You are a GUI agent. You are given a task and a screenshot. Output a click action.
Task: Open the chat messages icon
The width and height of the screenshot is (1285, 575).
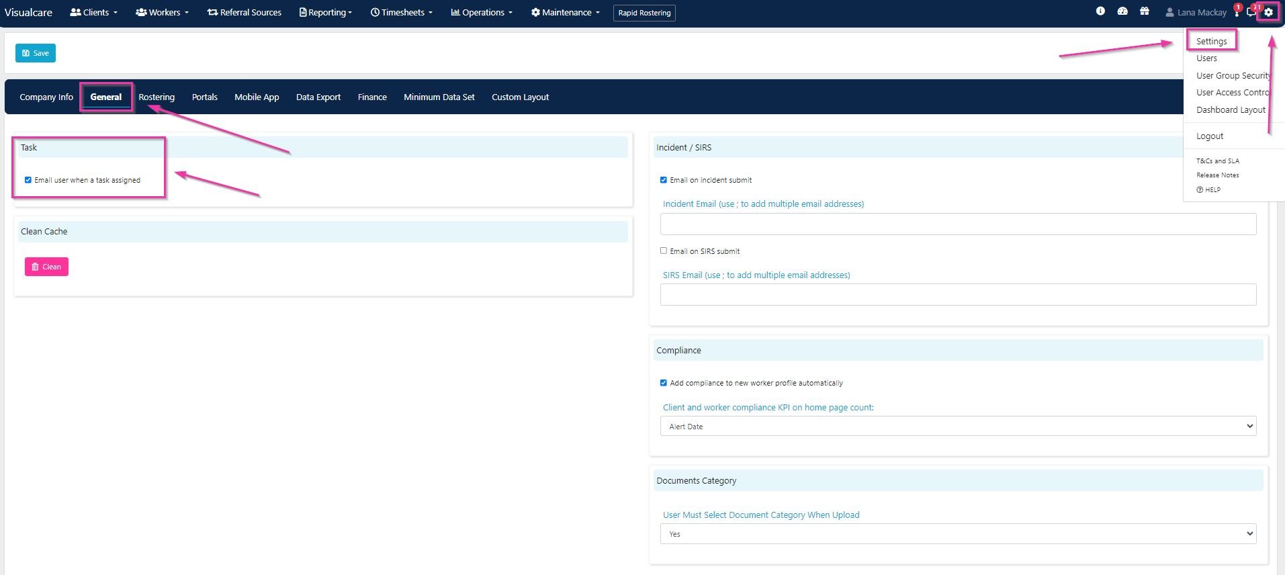point(1251,12)
